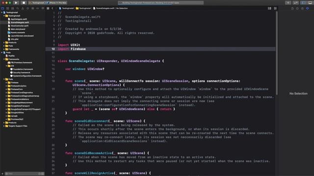Click the add file plus button
The image size is (314, 176).
2,174
